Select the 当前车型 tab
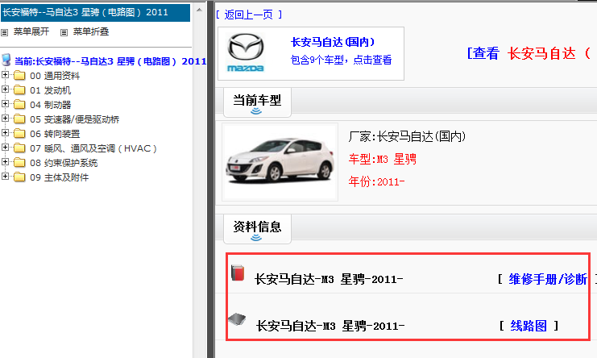Image resolution: width=597 pixels, height=358 pixels. [x=257, y=102]
